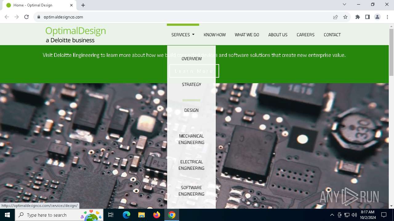
Task: Open the Windows Start menu
Action: [x=7, y=215]
